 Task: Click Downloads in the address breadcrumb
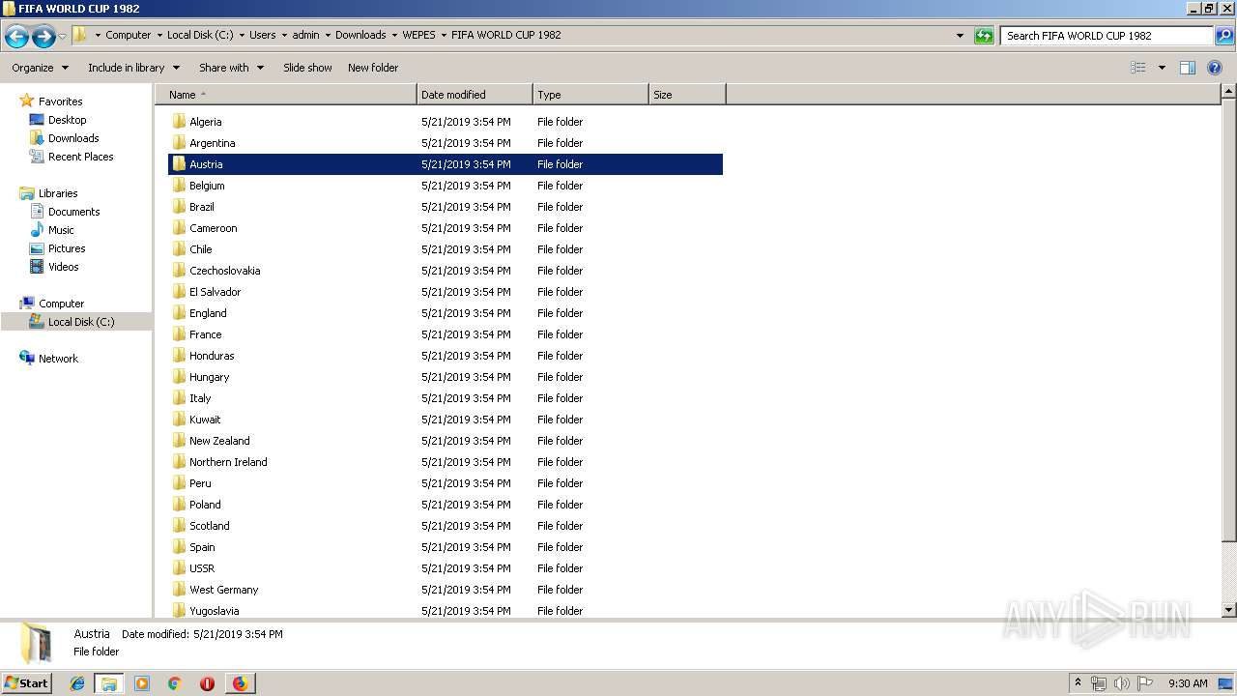point(360,35)
